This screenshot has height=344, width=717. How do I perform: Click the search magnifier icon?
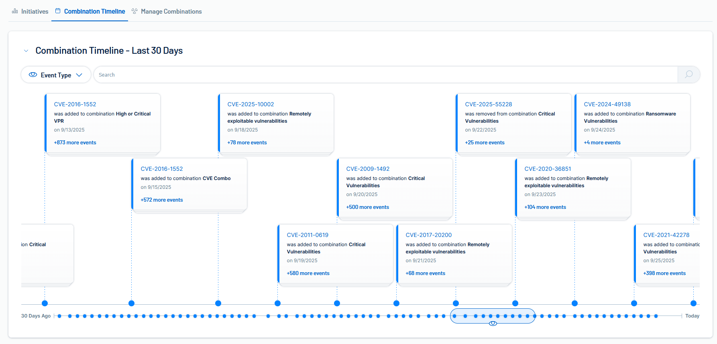(688, 75)
